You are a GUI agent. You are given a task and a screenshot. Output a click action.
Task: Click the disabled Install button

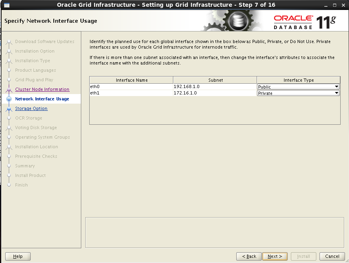pyautogui.click(x=303, y=256)
